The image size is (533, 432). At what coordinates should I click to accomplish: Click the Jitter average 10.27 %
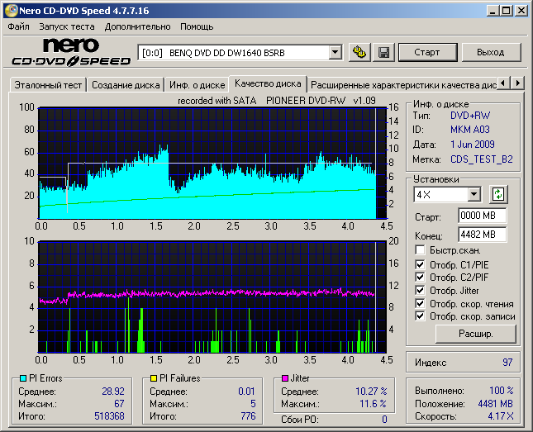[x=371, y=392]
